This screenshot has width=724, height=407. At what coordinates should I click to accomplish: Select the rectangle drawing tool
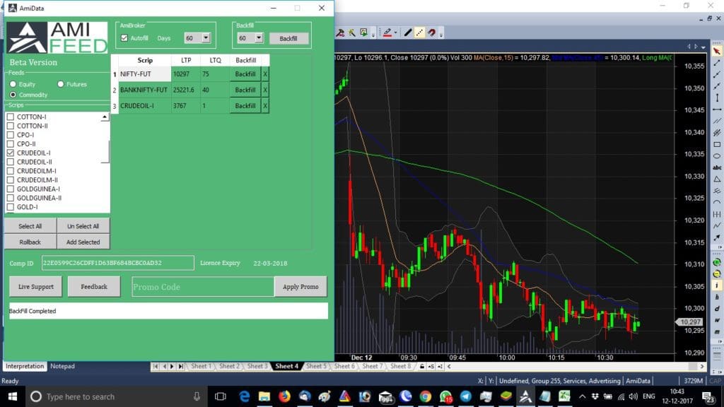tap(716, 144)
